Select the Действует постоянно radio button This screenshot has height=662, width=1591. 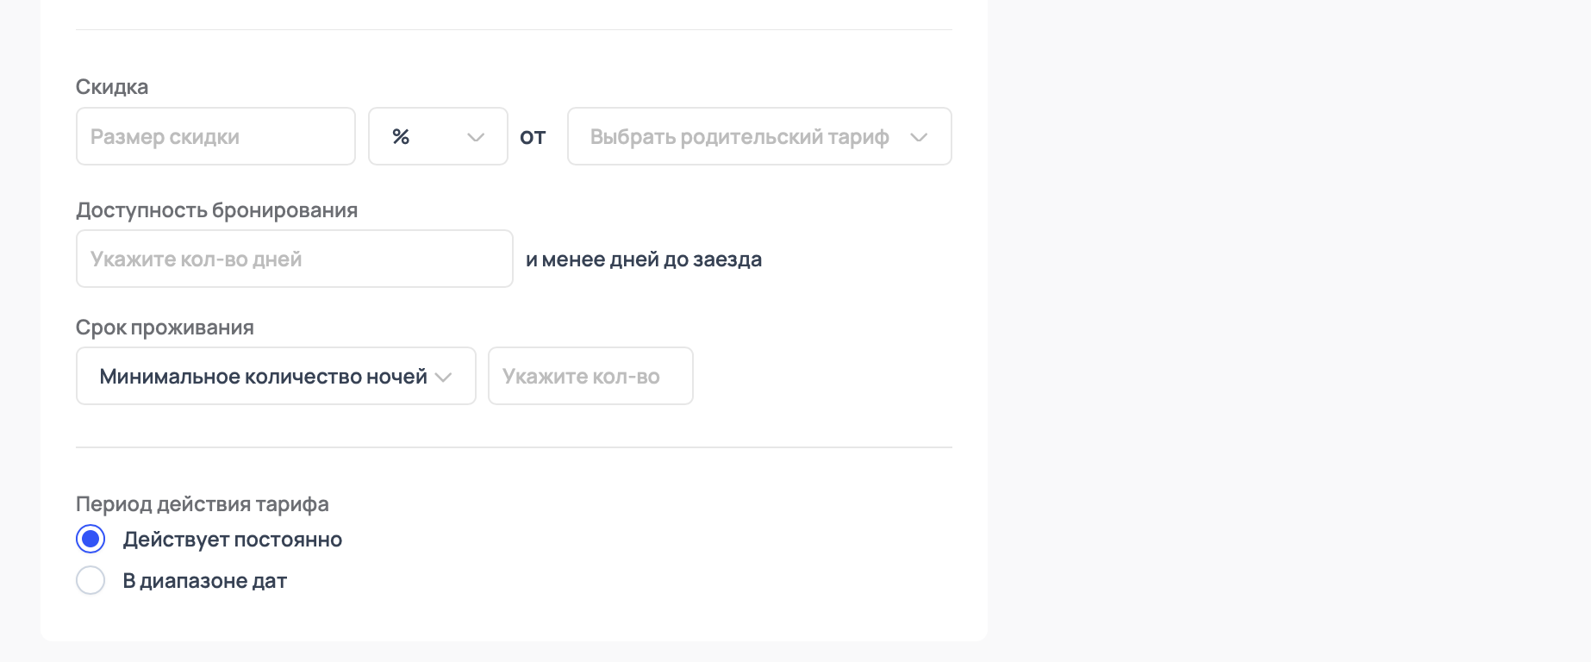90,540
